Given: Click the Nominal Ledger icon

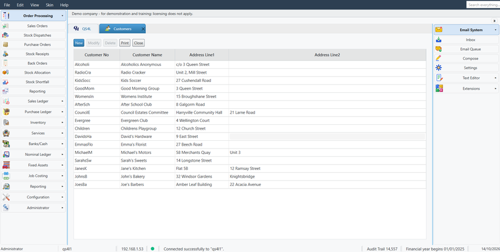Looking at the screenshot, I should [x=6, y=155].
